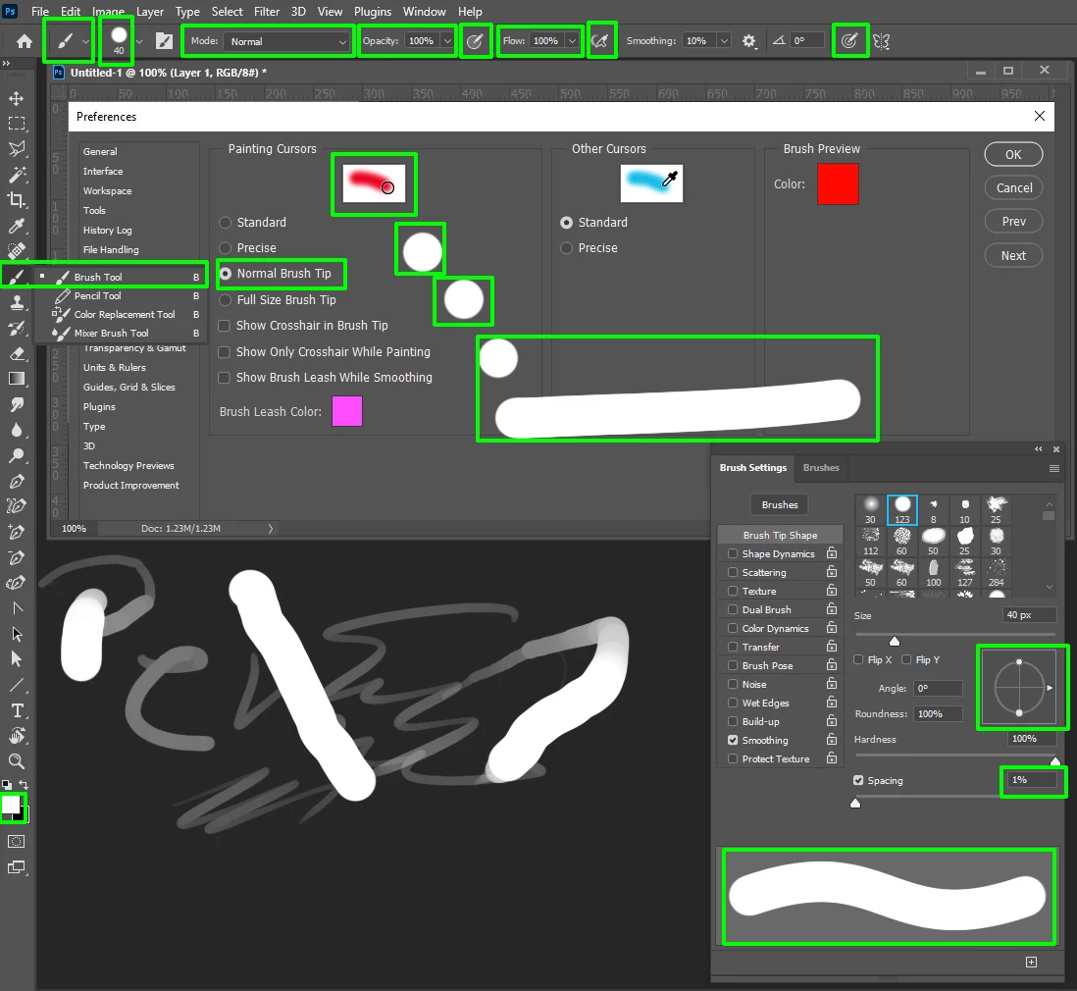Select the 123 brush tip thumbnail
This screenshot has height=991, width=1077.
(901, 510)
